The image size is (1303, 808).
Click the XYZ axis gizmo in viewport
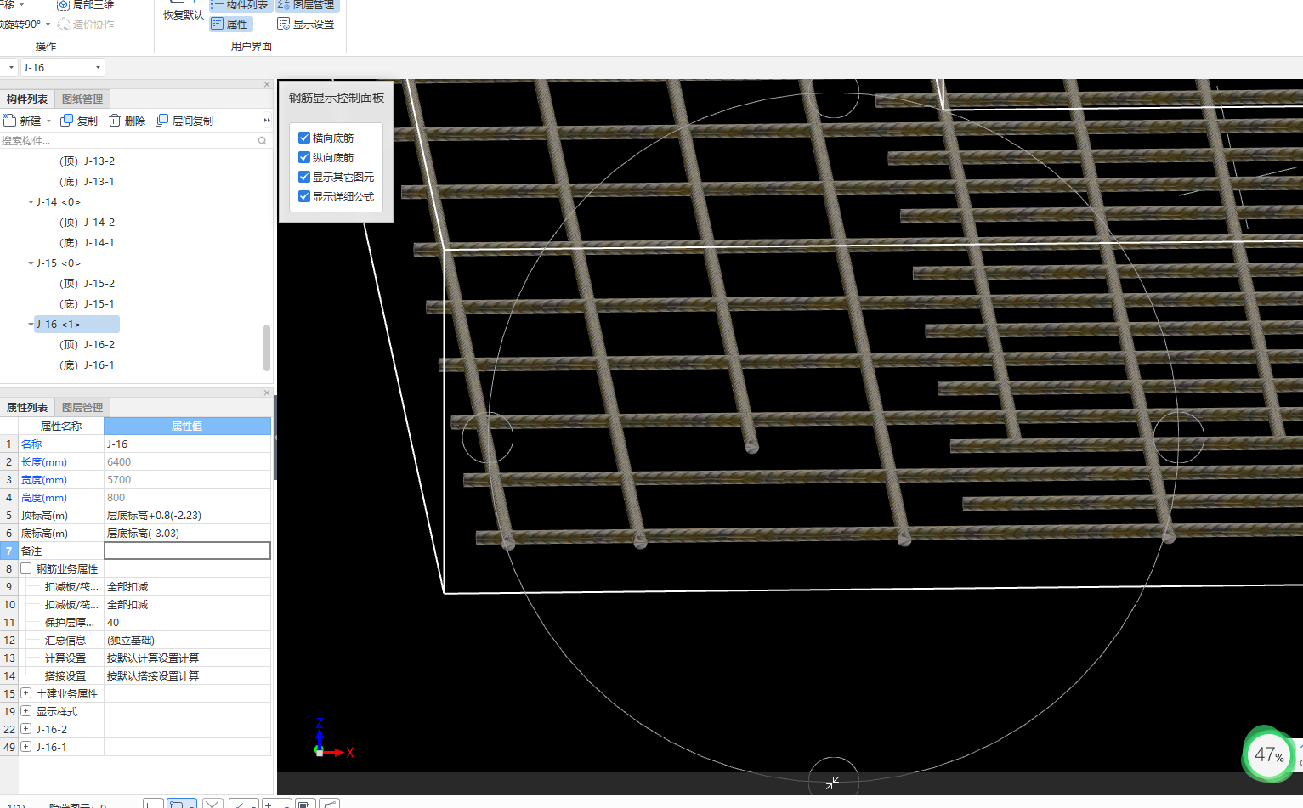click(x=332, y=739)
